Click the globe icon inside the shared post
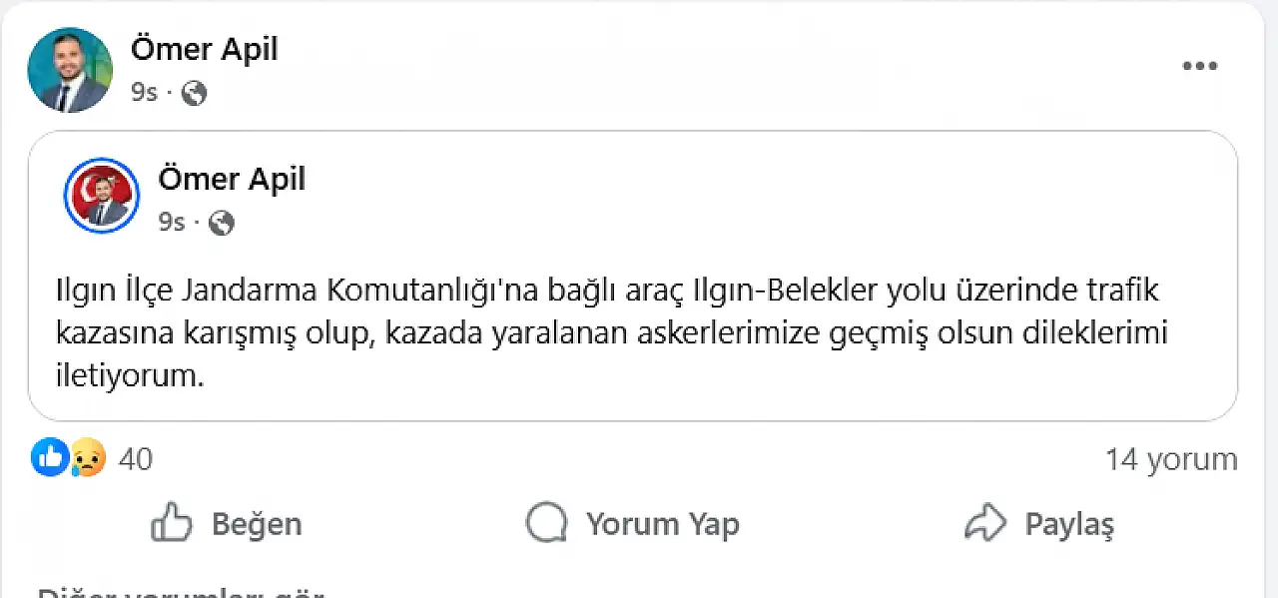This screenshot has width=1278, height=598. tap(222, 224)
